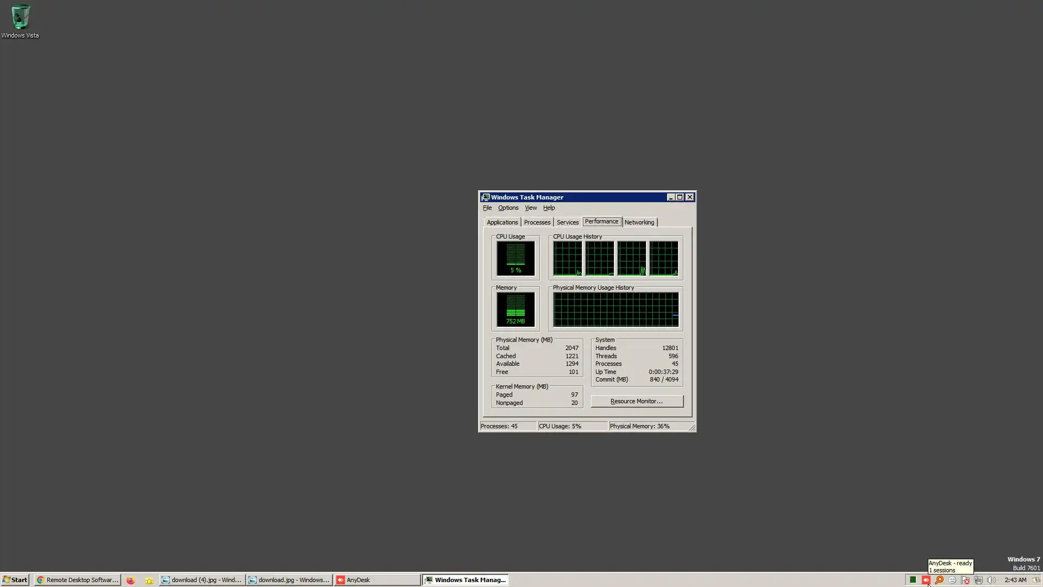Click the AnyDesk tray icon

point(926,580)
